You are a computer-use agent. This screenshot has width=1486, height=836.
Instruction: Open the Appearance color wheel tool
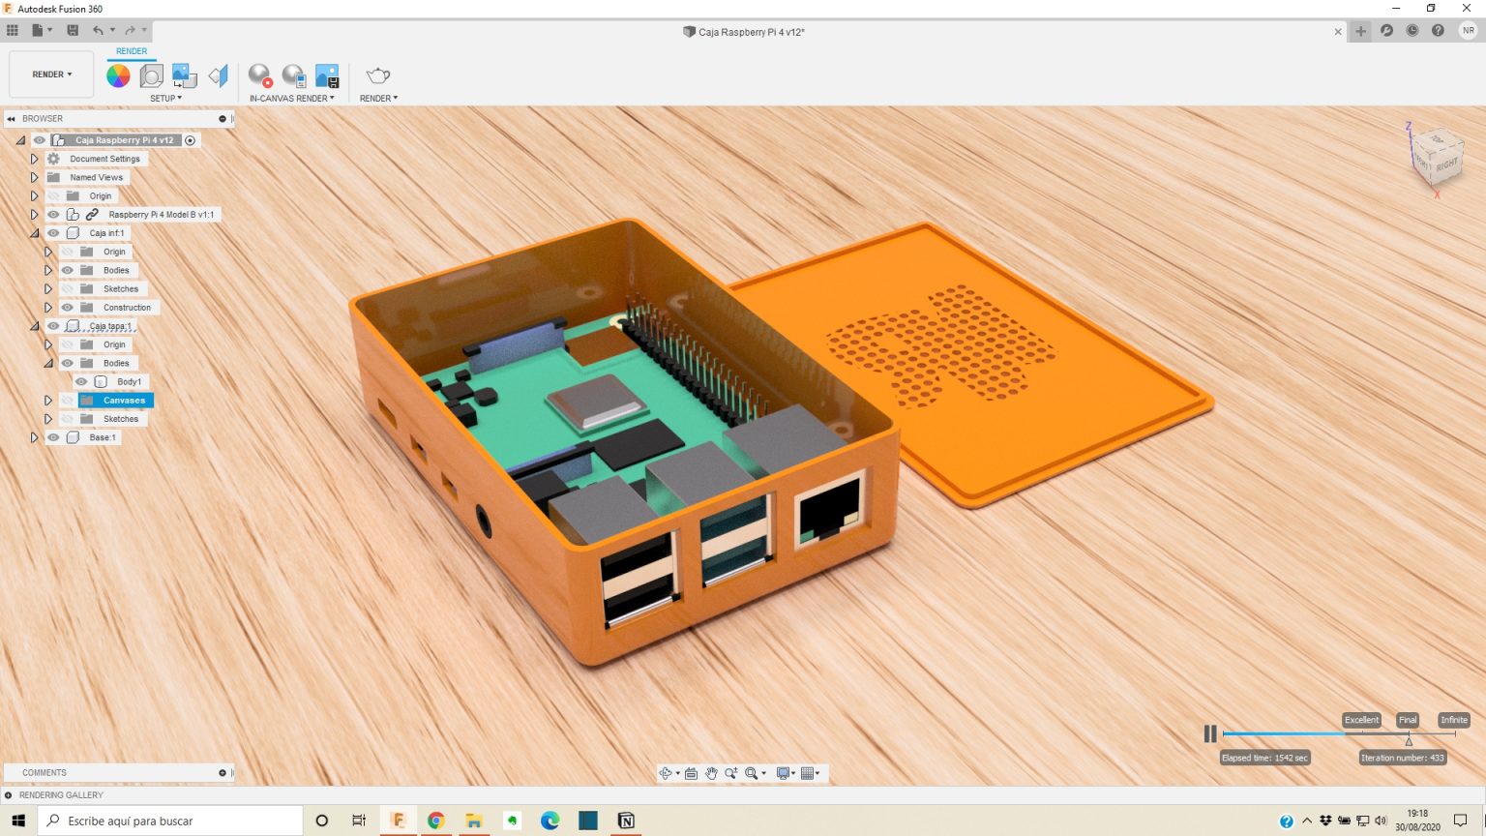(x=118, y=75)
